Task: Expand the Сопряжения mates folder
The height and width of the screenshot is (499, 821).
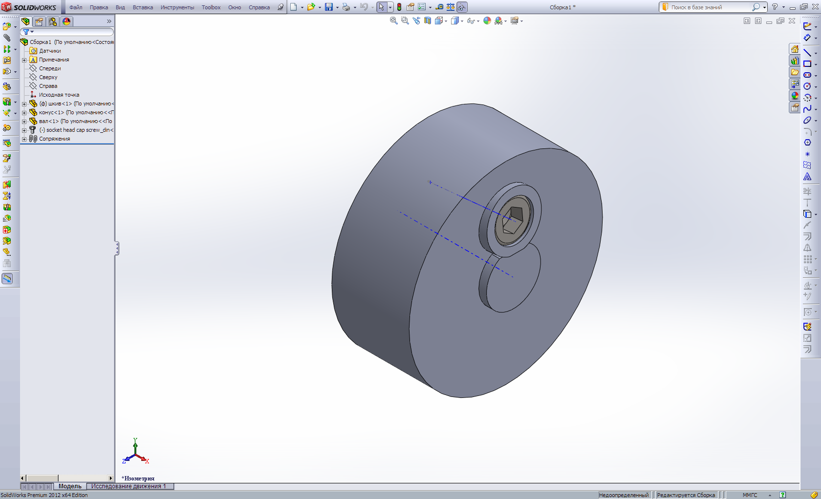Action: coord(24,139)
